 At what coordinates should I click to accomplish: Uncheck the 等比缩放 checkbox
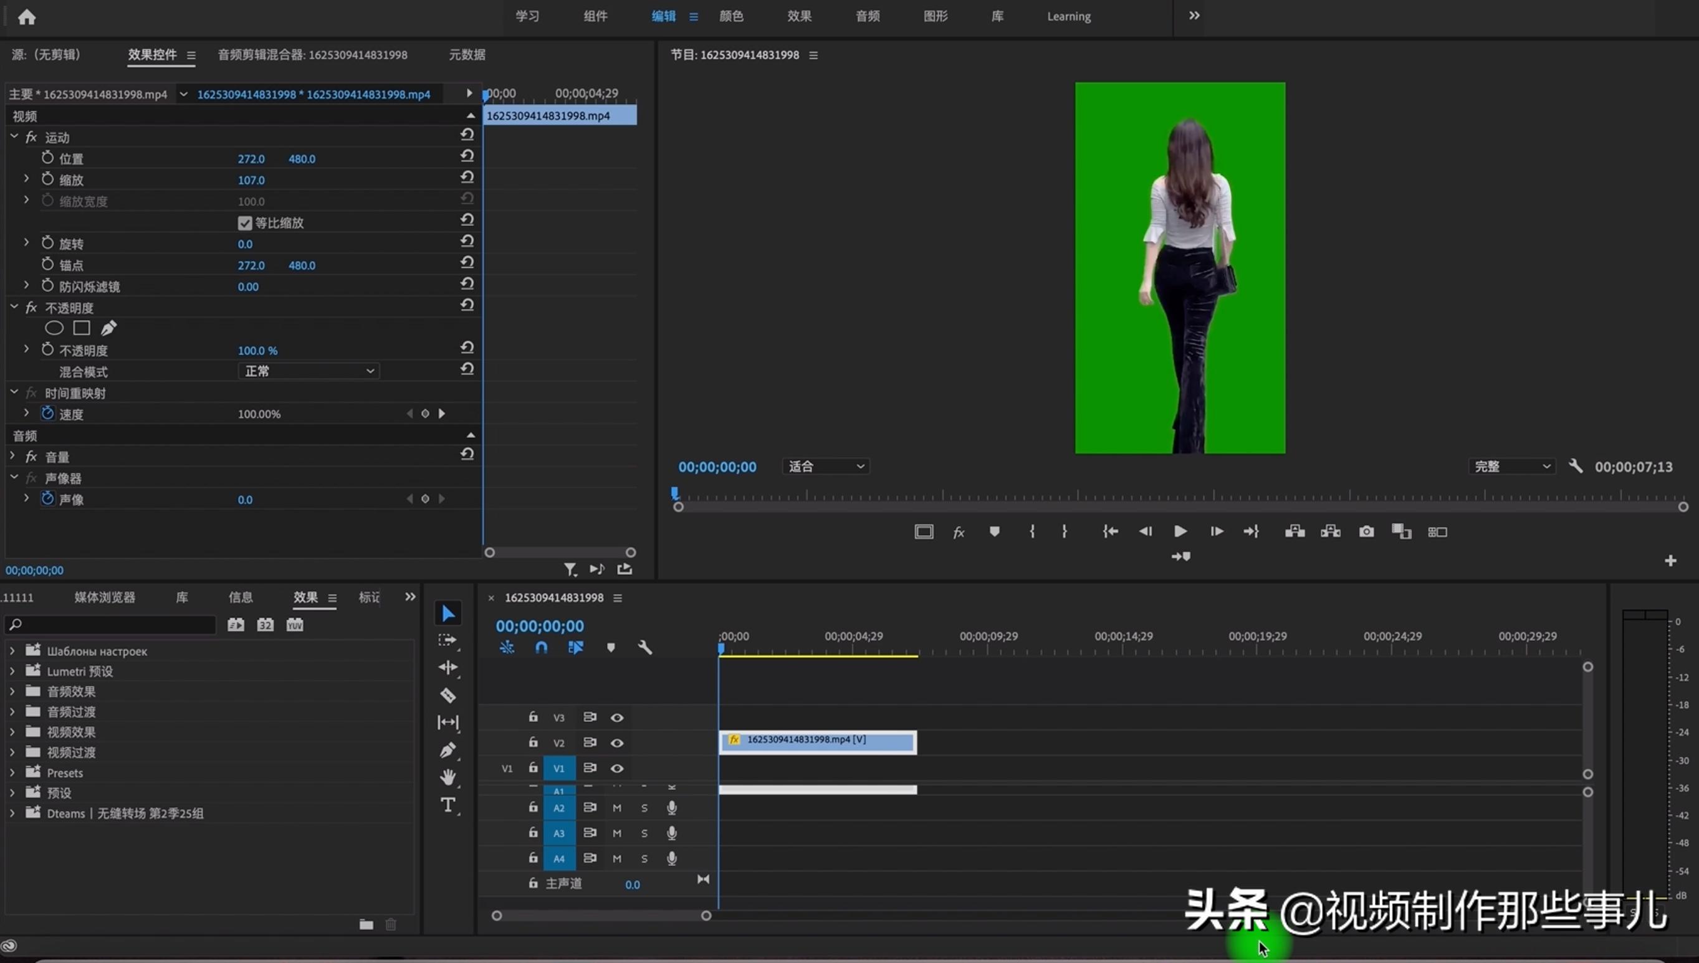click(x=245, y=223)
